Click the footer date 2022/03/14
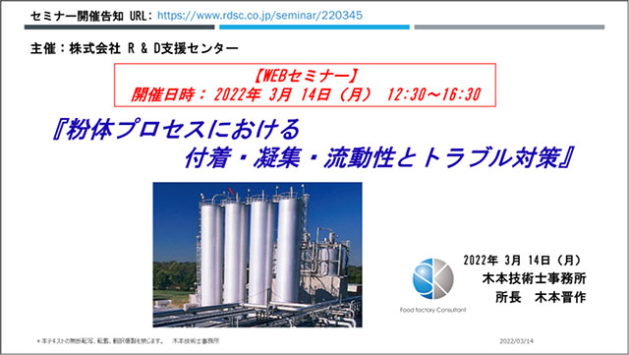 [x=516, y=341]
